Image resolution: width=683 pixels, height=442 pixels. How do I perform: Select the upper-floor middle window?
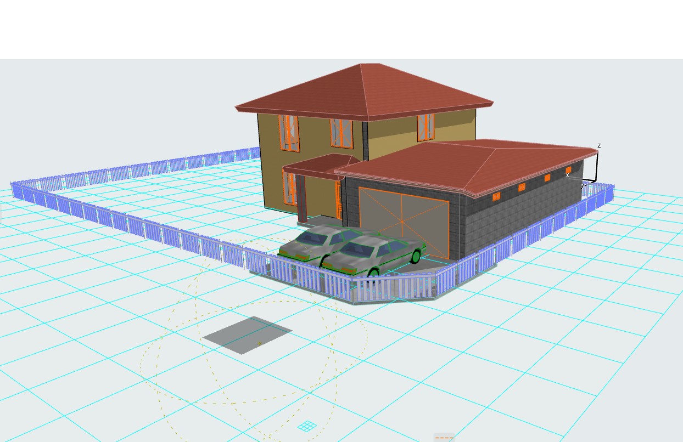341,133
